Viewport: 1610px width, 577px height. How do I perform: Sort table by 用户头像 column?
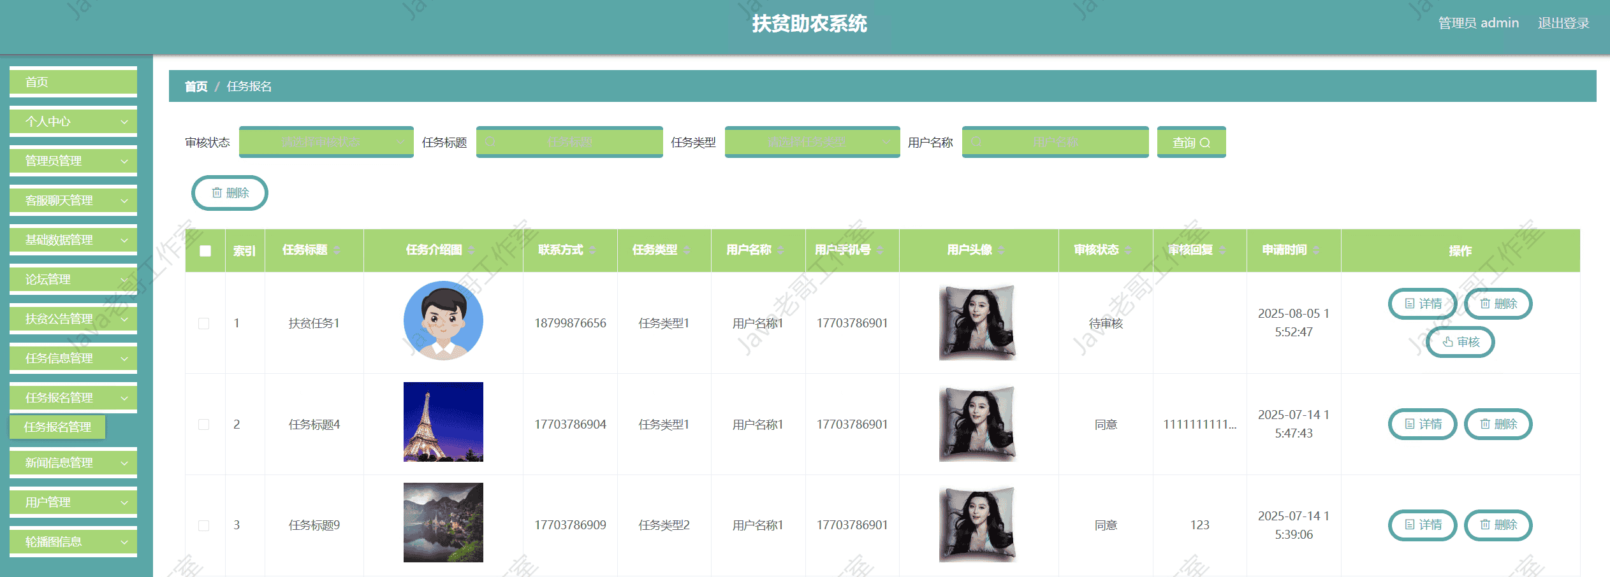(1001, 250)
